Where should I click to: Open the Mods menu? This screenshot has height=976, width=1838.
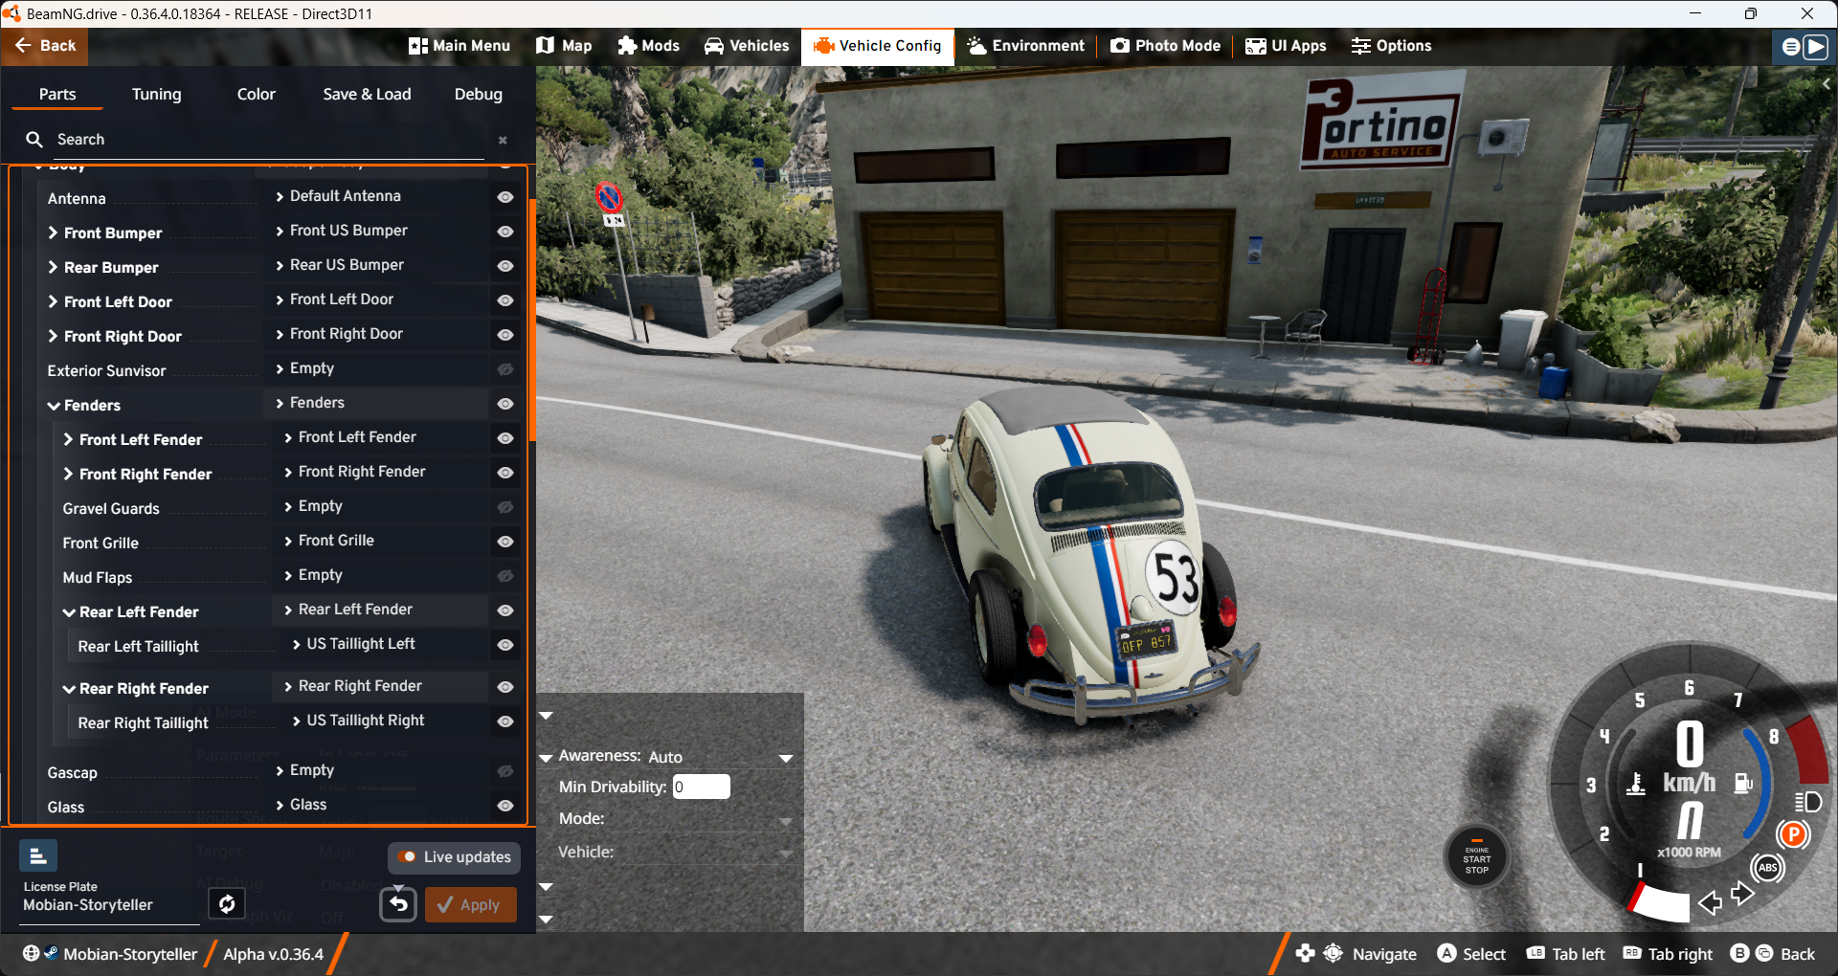(x=648, y=46)
